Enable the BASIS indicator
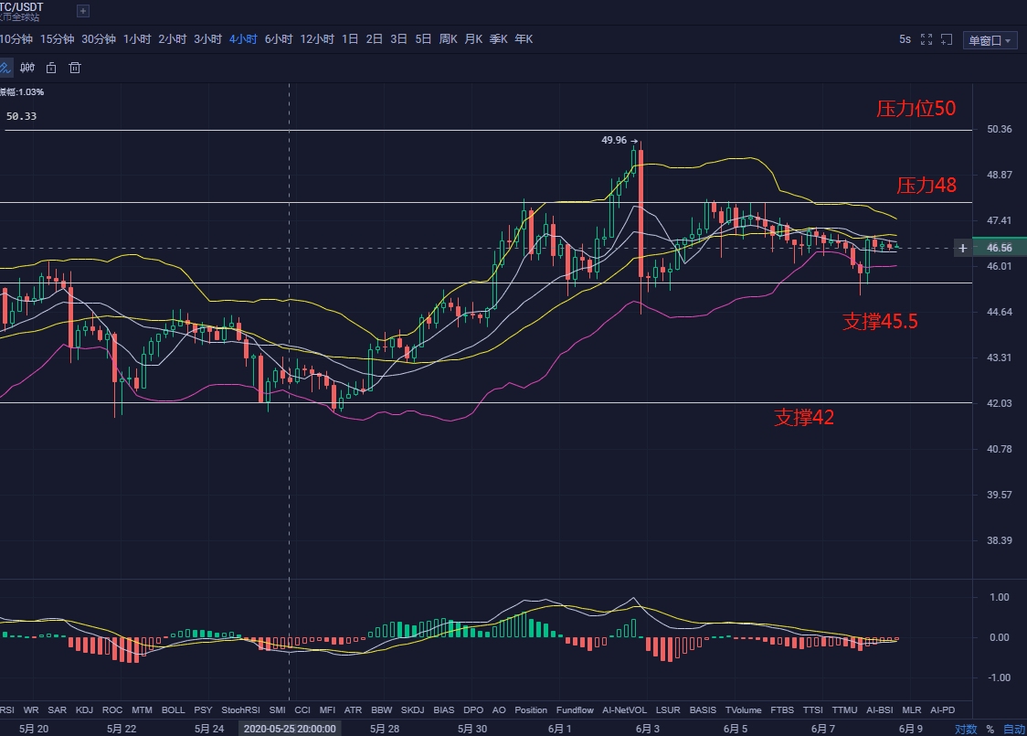The width and height of the screenshot is (1027, 736). [x=703, y=709]
